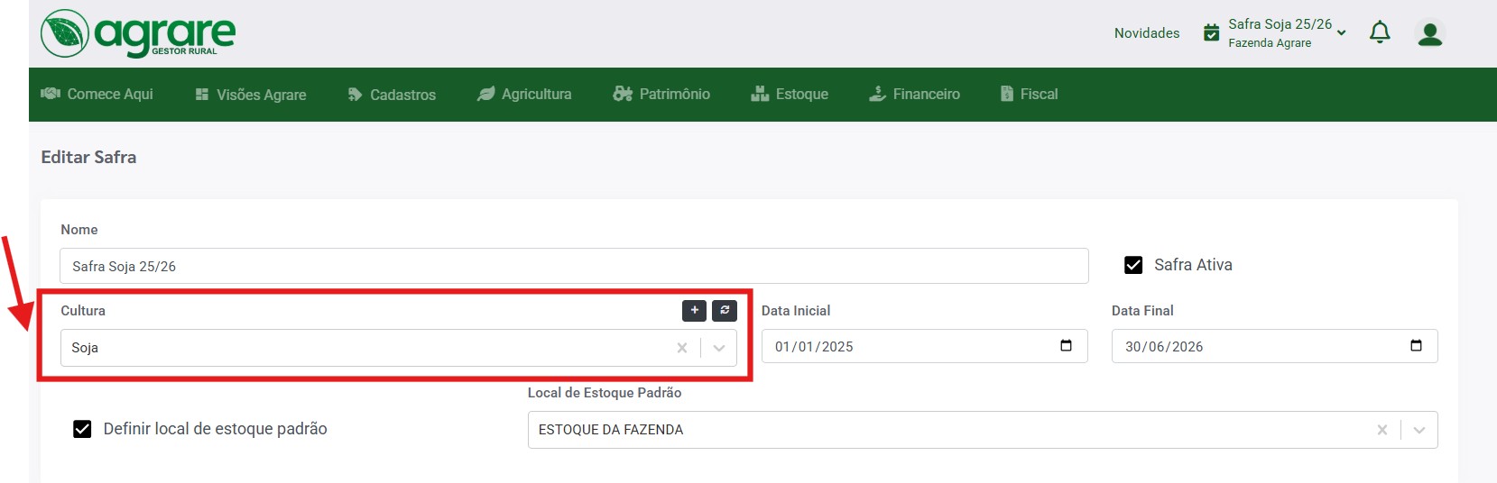
Task: Uncheck Definir local de estoque padrão
Action: point(82,429)
